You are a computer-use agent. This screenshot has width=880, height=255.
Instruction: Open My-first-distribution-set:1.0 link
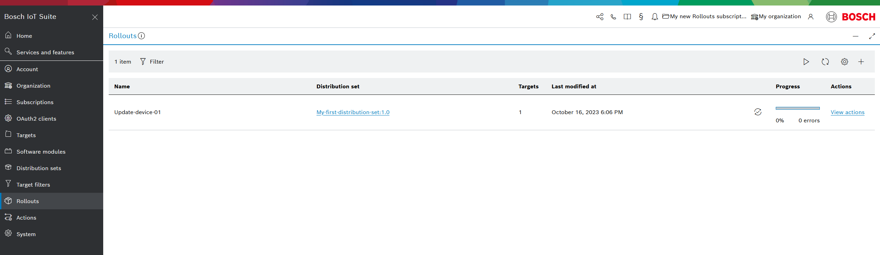353,112
